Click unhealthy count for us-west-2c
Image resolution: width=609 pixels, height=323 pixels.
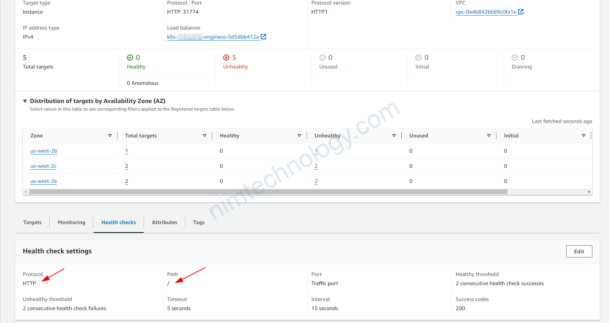pos(316,166)
